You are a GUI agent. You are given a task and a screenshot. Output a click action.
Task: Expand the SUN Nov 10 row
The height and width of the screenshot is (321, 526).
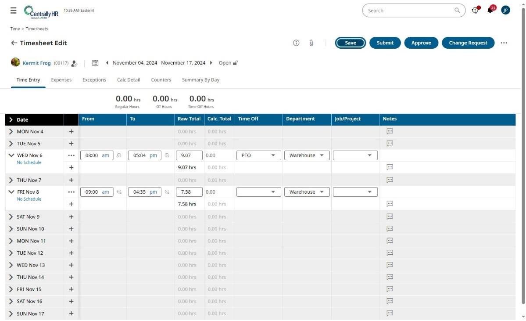coord(11,229)
